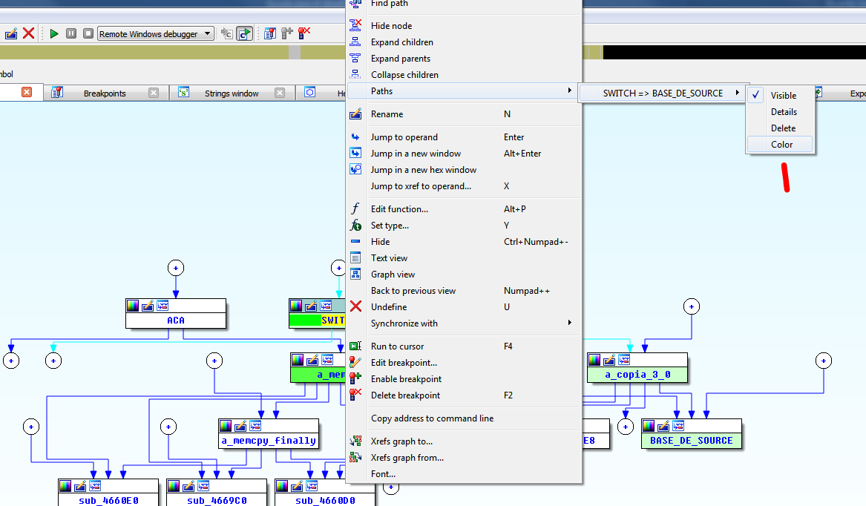Select Color in the path submenu
The height and width of the screenshot is (506, 866).
click(781, 145)
